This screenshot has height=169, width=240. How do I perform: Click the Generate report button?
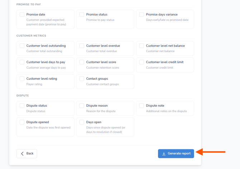pyautogui.click(x=176, y=154)
